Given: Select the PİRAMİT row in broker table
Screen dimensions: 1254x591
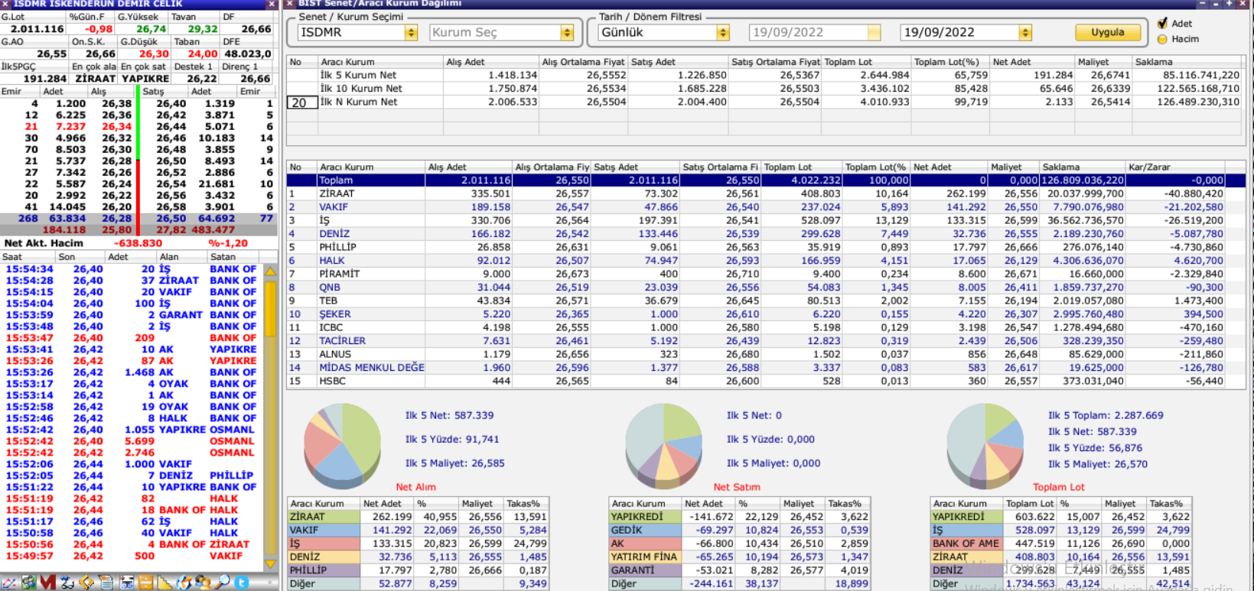Looking at the screenshot, I should (766, 274).
